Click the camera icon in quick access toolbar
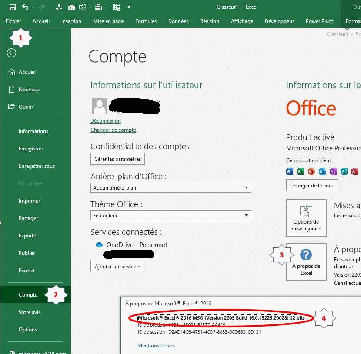361x354 pixels. point(72,7)
